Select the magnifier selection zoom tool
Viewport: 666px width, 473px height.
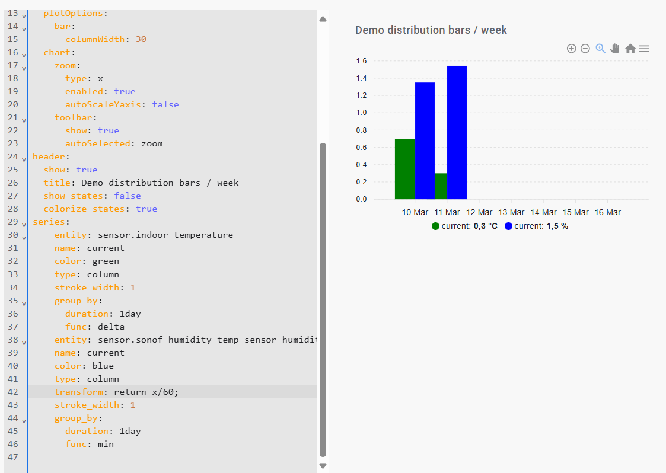click(600, 49)
